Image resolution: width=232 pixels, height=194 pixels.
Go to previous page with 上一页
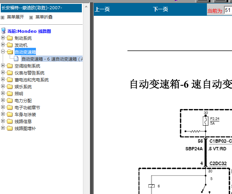pos(102,9)
